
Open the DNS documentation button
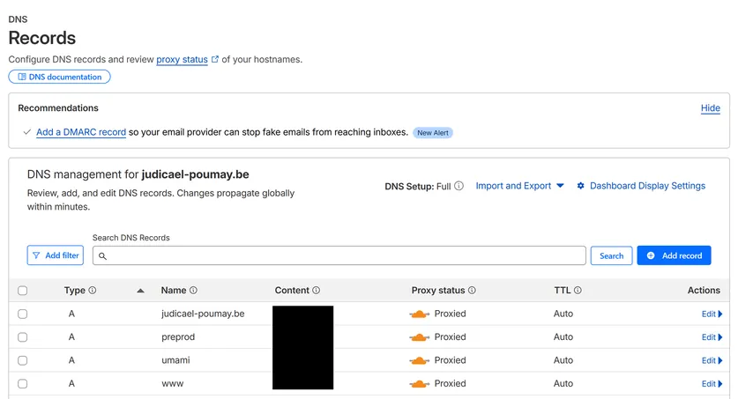coord(60,77)
